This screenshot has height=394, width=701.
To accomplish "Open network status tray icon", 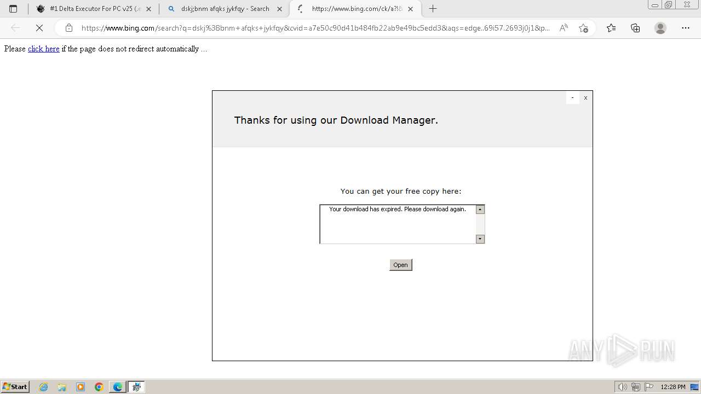I will pyautogui.click(x=636, y=387).
